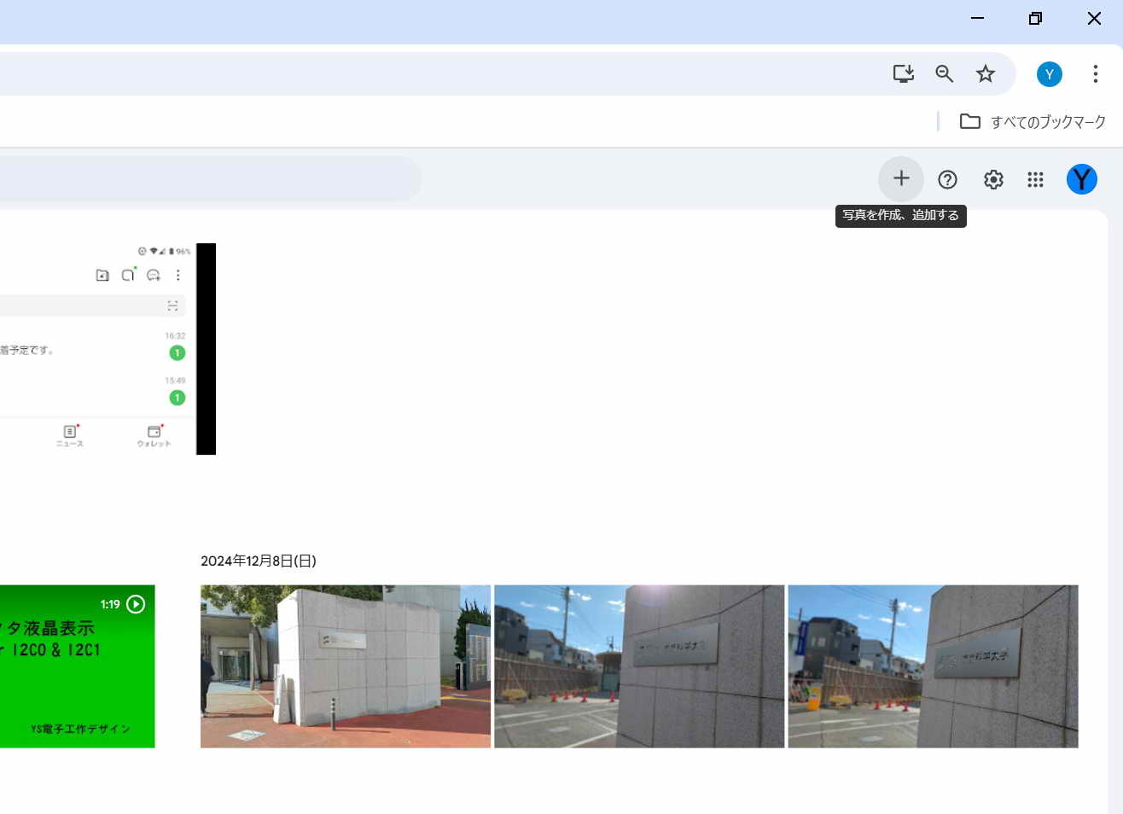This screenshot has height=814, width=1123.
Task: Open the すべてのブックマーク folder
Action: [1033, 122]
